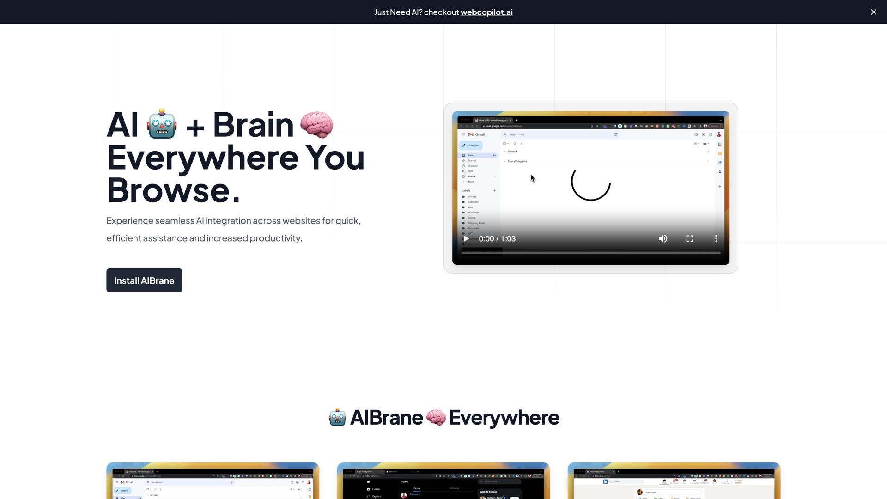Viewport: 887px width, 499px height.
Task: Click the Google Keep icon in the side panel
Action: (x=720, y=153)
